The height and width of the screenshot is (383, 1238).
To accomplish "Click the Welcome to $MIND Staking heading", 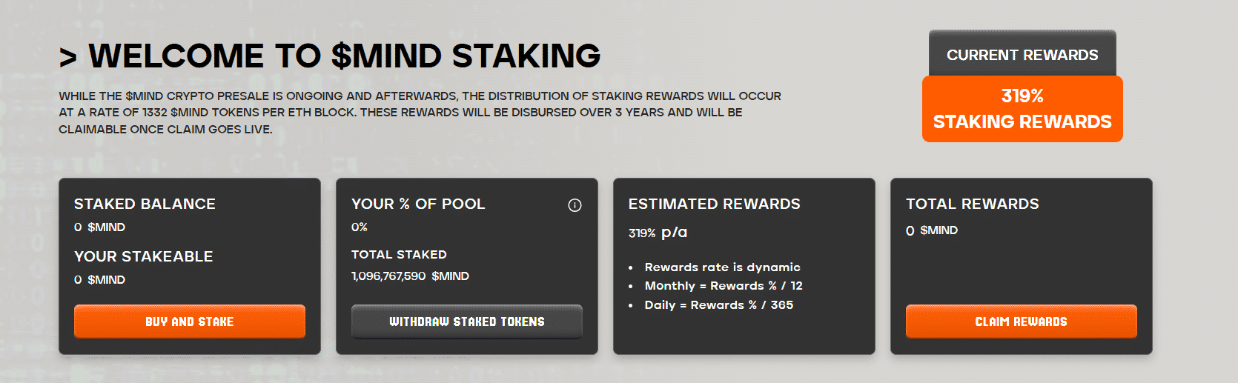I will (345, 56).
